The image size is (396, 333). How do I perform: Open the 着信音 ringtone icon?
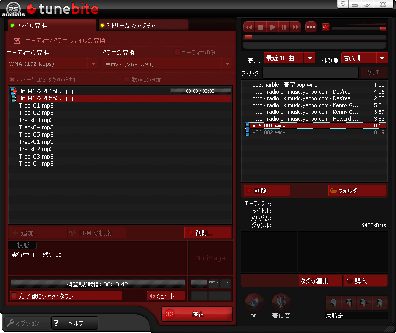(281, 303)
